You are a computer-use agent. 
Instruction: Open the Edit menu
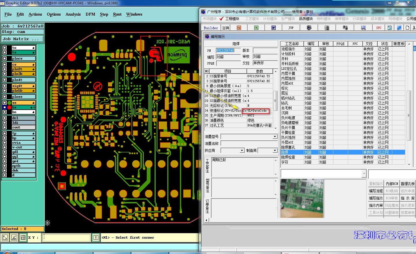pyautogui.click(x=20, y=14)
